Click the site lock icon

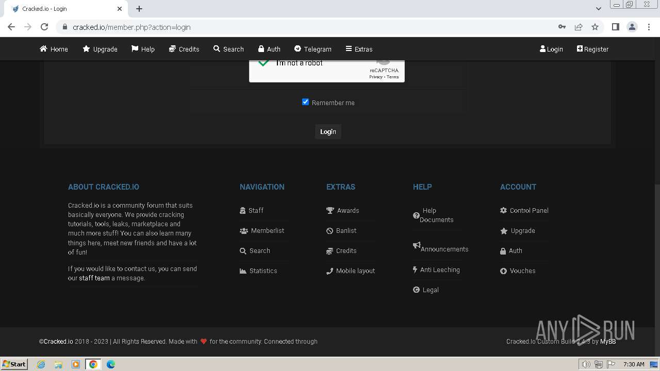point(64,27)
